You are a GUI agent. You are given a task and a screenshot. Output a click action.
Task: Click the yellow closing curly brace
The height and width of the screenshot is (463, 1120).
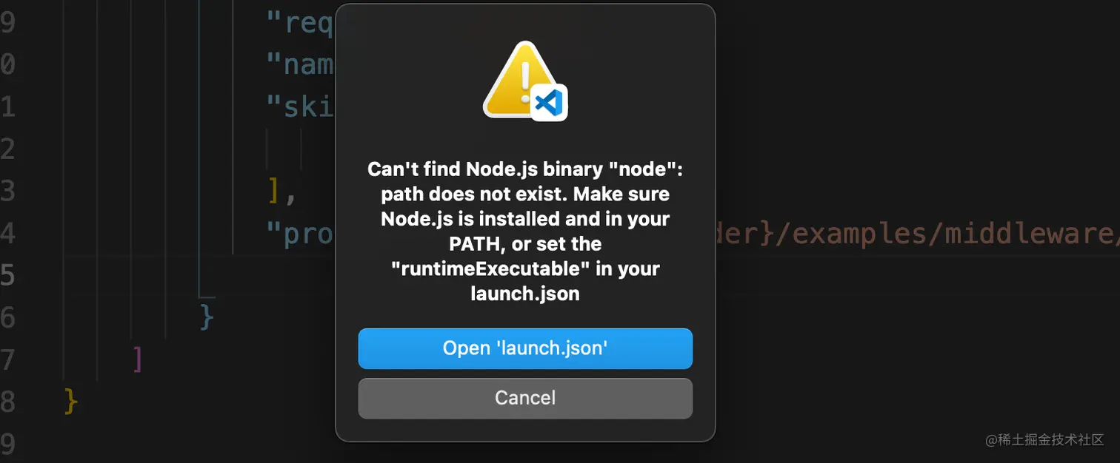71,402
